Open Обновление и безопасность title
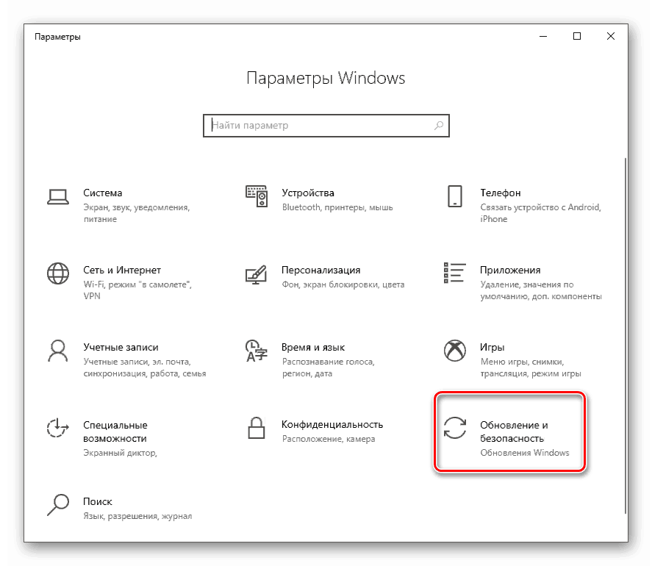The image size is (652, 566). click(514, 431)
